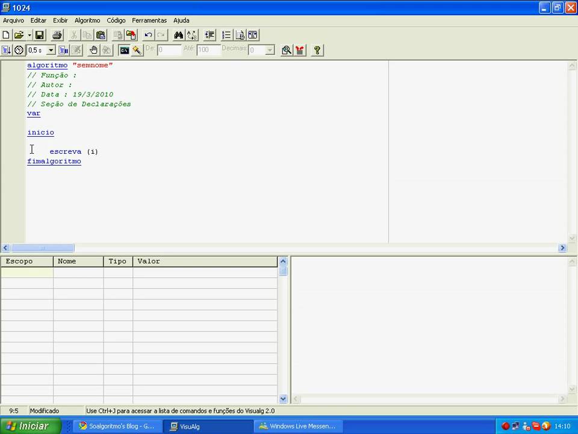Click the editor horizontal scrollbar thumb

[42, 248]
